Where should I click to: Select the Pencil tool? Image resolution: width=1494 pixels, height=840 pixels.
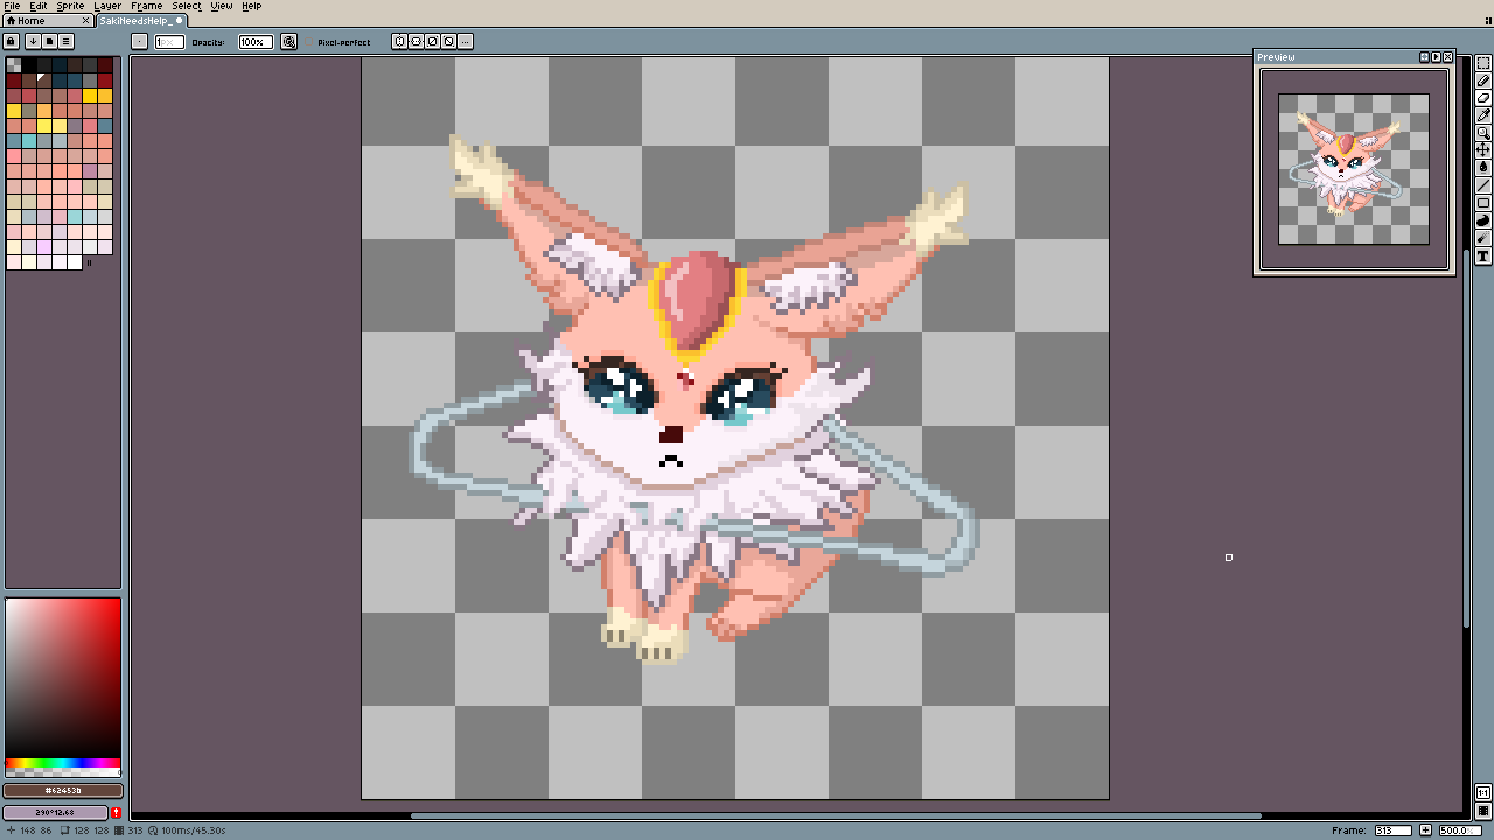(1483, 80)
